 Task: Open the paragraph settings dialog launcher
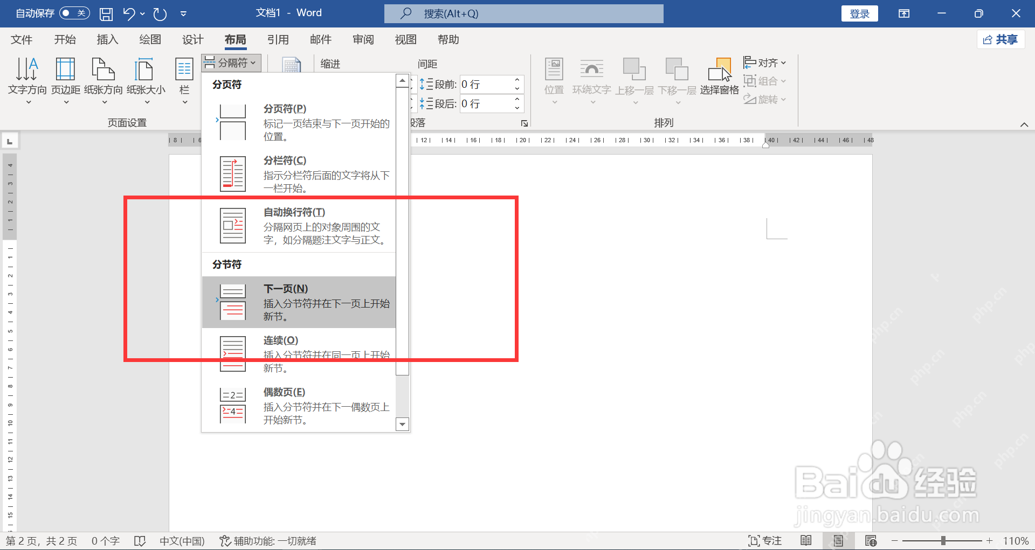coord(524,123)
